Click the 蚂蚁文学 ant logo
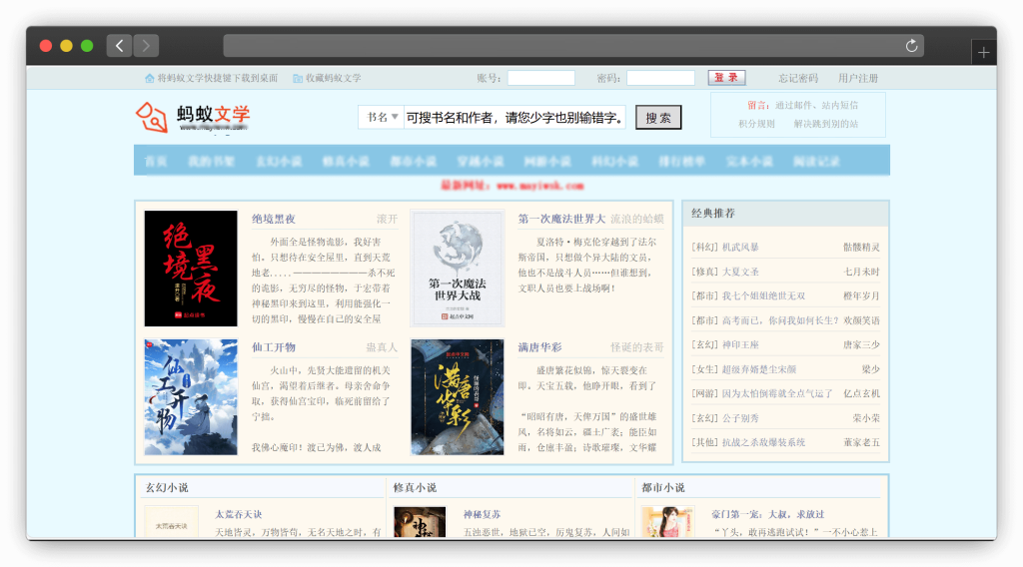This screenshot has height=567, width=1023. 193,118
